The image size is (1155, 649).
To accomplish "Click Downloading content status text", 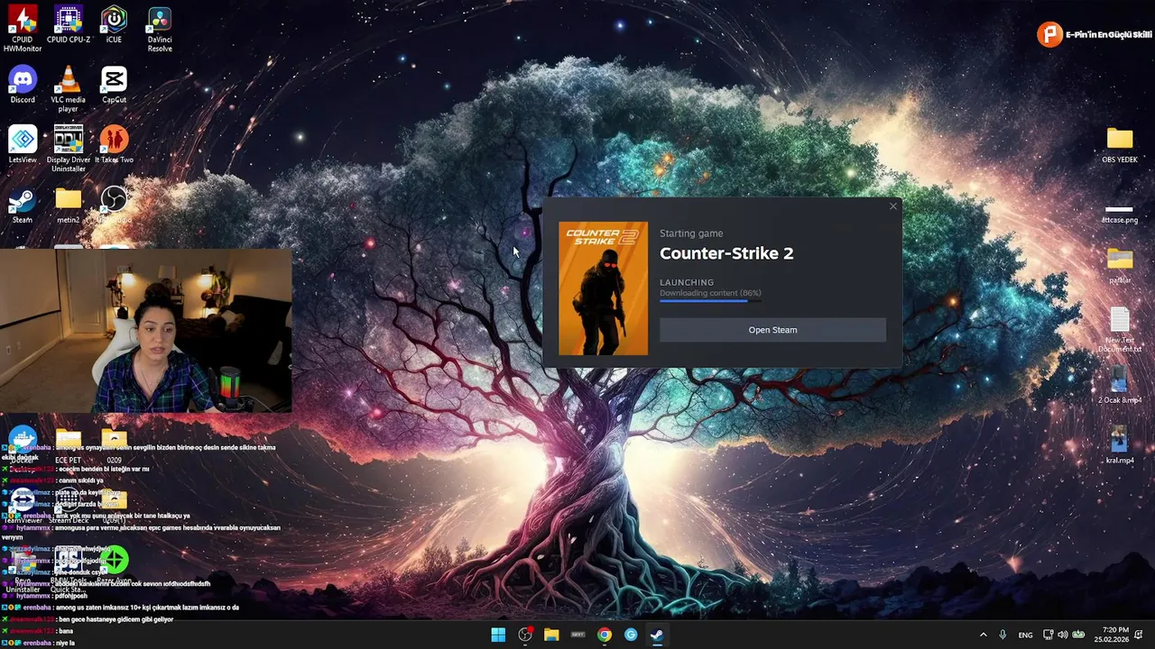I will [710, 293].
